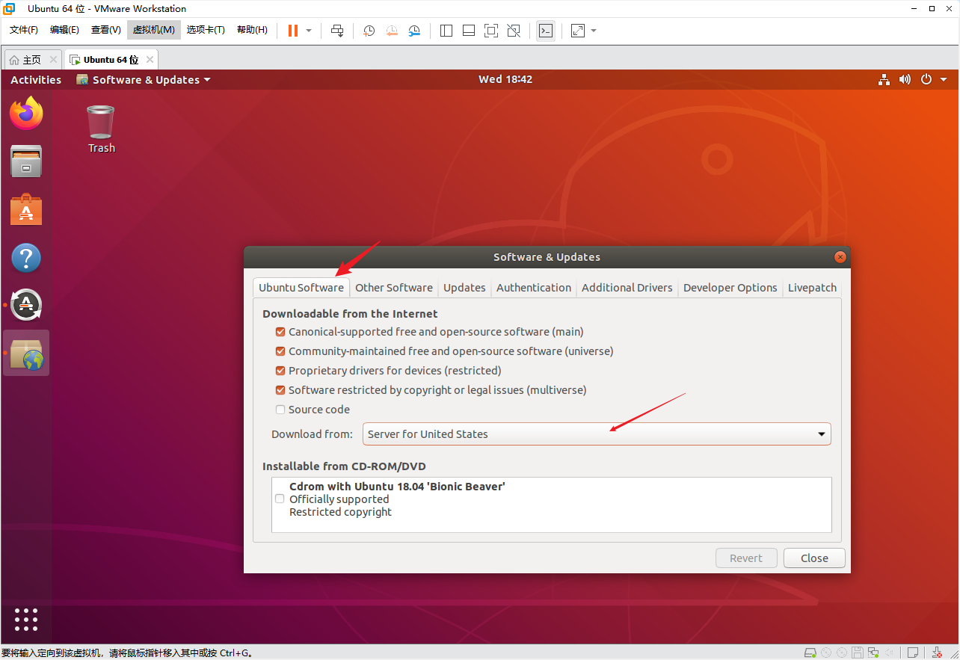Open the Download from server dropdown

pyautogui.click(x=597, y=434)
